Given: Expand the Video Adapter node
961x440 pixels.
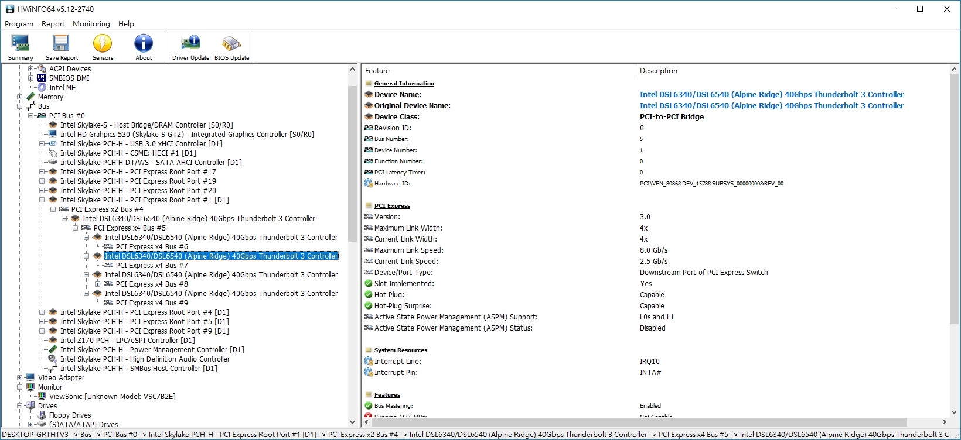Looking at the screenshot, I should pos(19,378).
